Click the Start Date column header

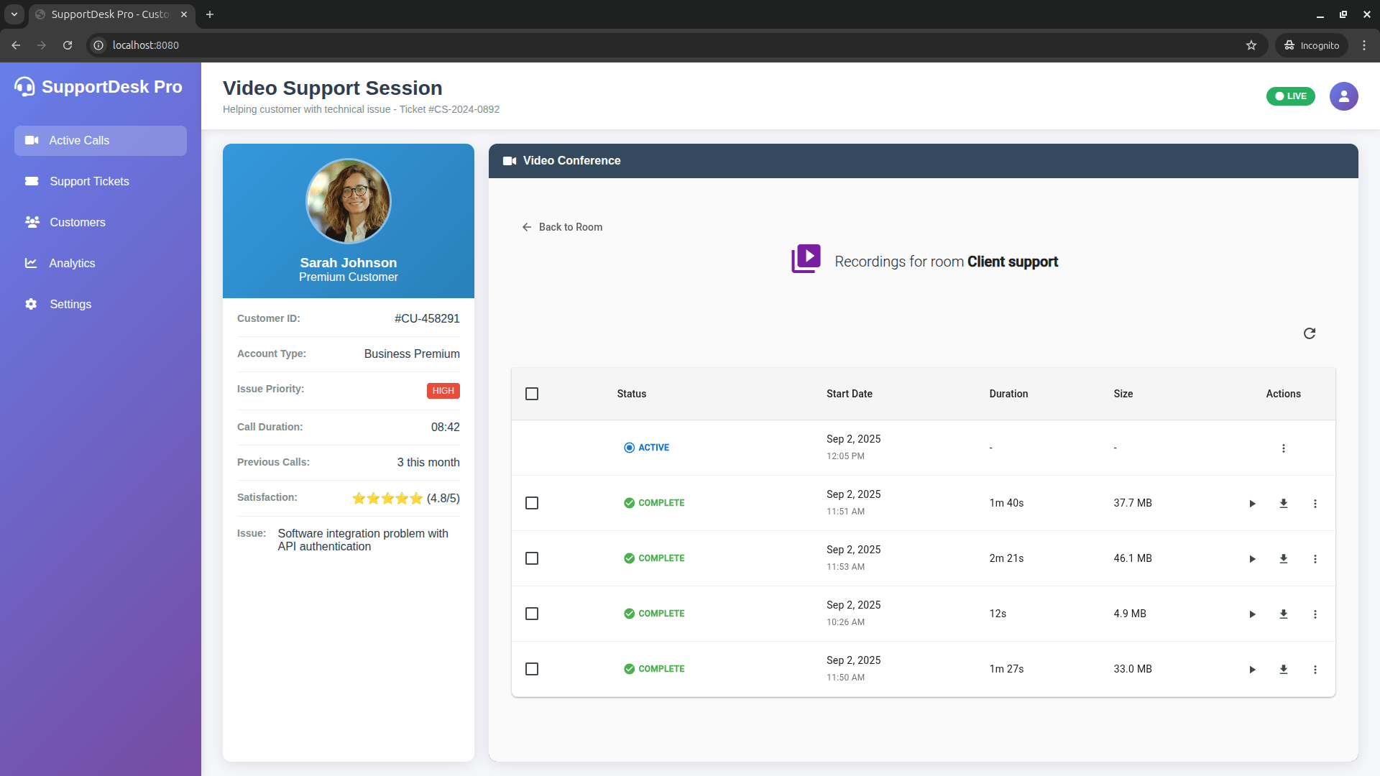(x=849, y=394)
